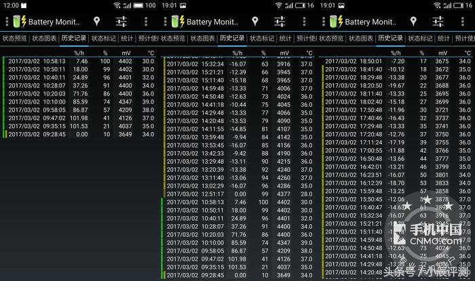
Task: Open 状态标记 tab on screen with 18:50:01 row
Action: pos(420,39)
